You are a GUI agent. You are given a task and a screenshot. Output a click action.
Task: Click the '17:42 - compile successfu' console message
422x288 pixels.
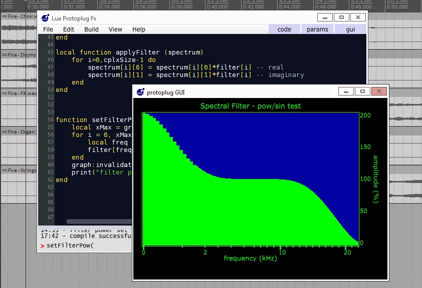coord(86,236)
